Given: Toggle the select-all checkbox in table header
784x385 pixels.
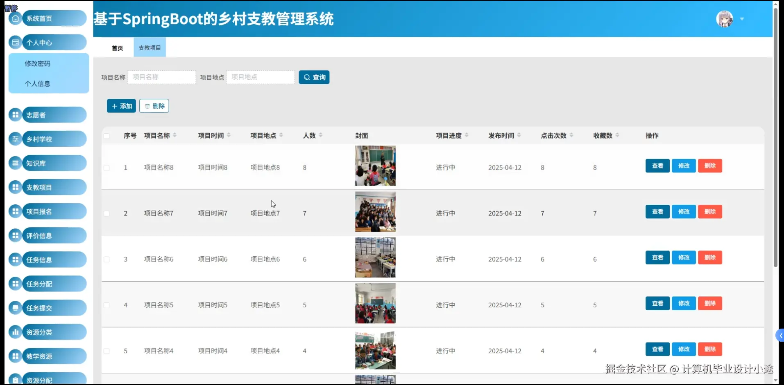Looking at the screenshot, I should 106,136.
